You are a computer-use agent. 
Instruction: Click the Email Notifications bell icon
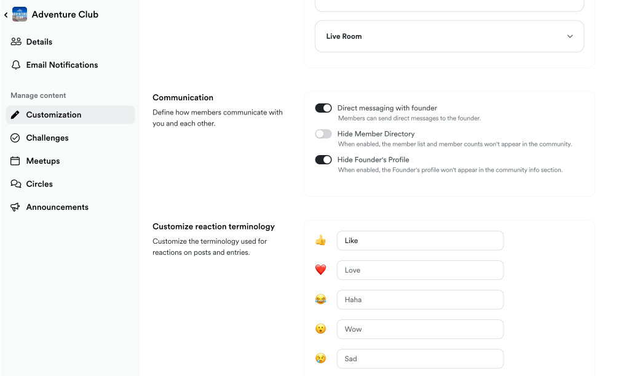click(16, 65)
